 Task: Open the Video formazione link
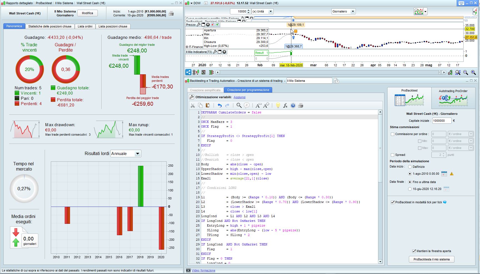tap(203, 270)
